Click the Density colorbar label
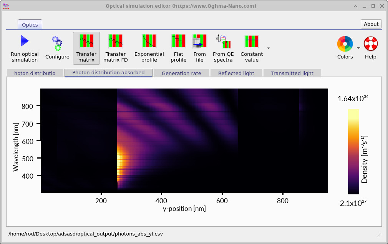This screenshot has height=244, width=388. pos(364,159)
